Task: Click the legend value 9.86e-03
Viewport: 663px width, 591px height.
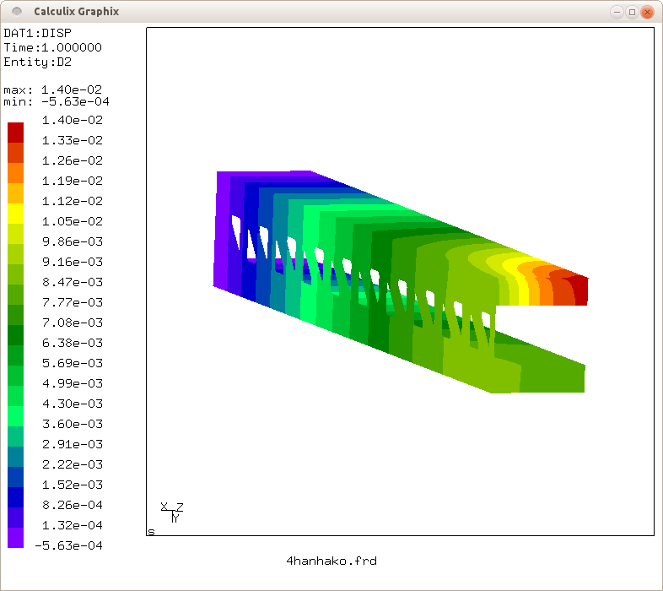Action: 73,241
